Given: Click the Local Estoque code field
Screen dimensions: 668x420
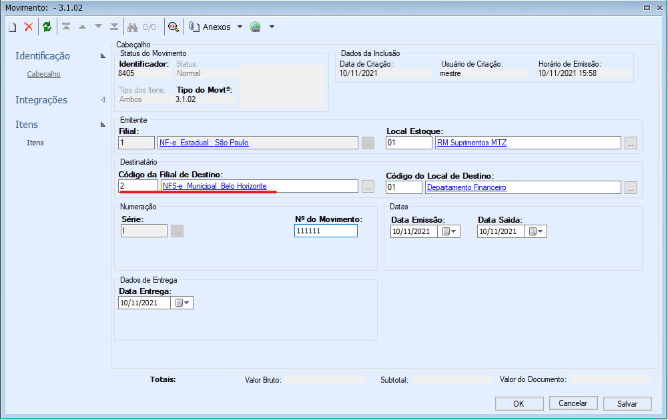Looking at the screenshot, I should tap(409, 143).
